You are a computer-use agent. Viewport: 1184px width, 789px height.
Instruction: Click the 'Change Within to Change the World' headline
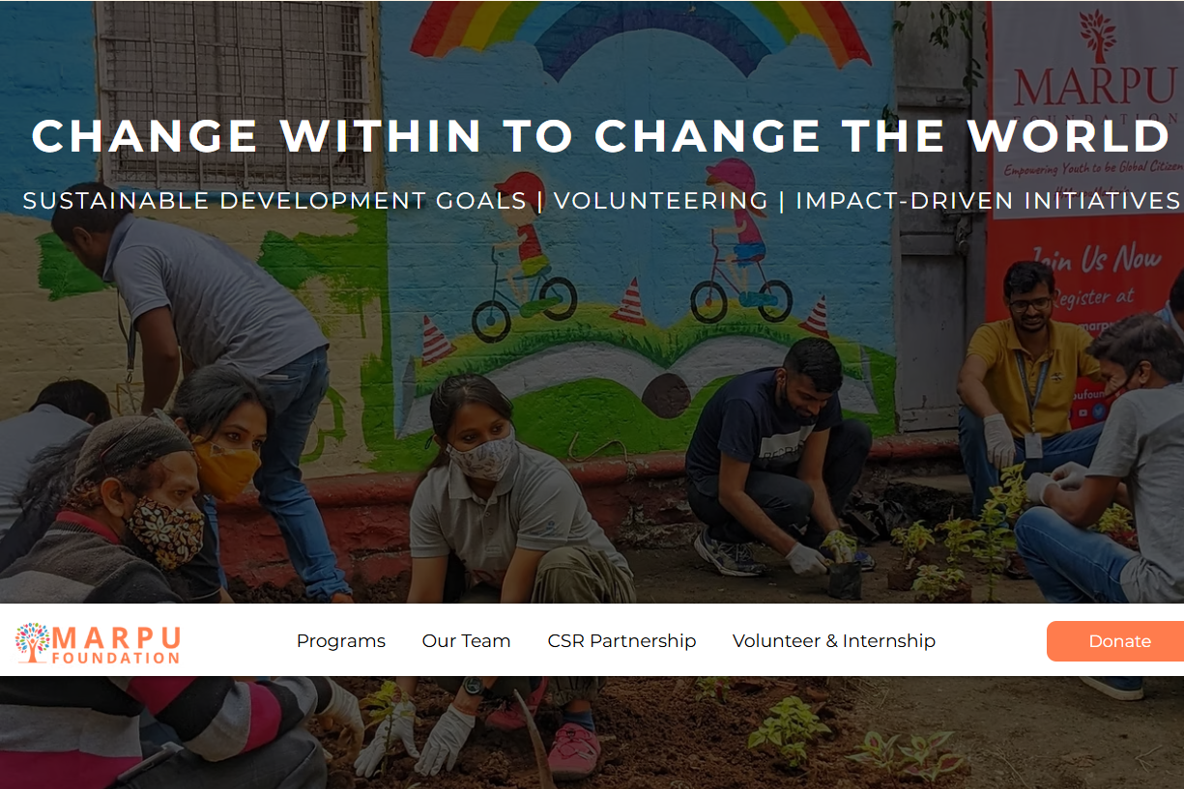point(601,135)
